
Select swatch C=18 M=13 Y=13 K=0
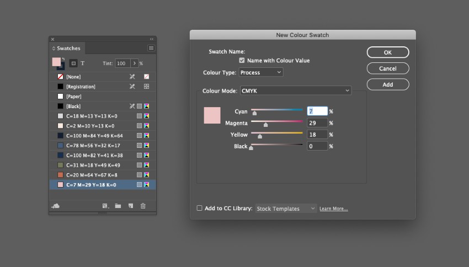103,116
